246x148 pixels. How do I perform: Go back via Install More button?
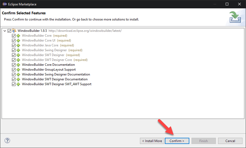tap(152, 141)
